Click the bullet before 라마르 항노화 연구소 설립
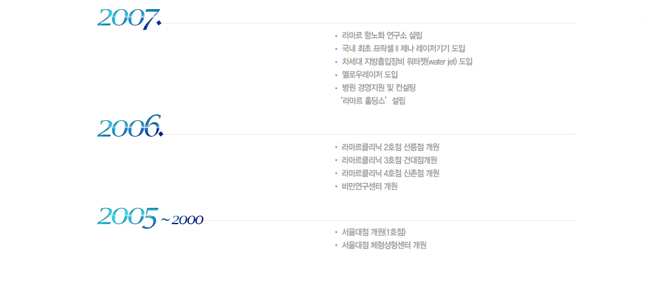This screenshot has width=645, height=300. (x=335, y=35)
